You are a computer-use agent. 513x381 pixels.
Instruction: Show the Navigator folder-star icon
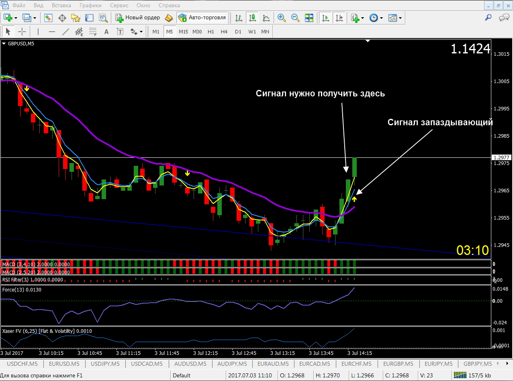(x=76, y=18)
